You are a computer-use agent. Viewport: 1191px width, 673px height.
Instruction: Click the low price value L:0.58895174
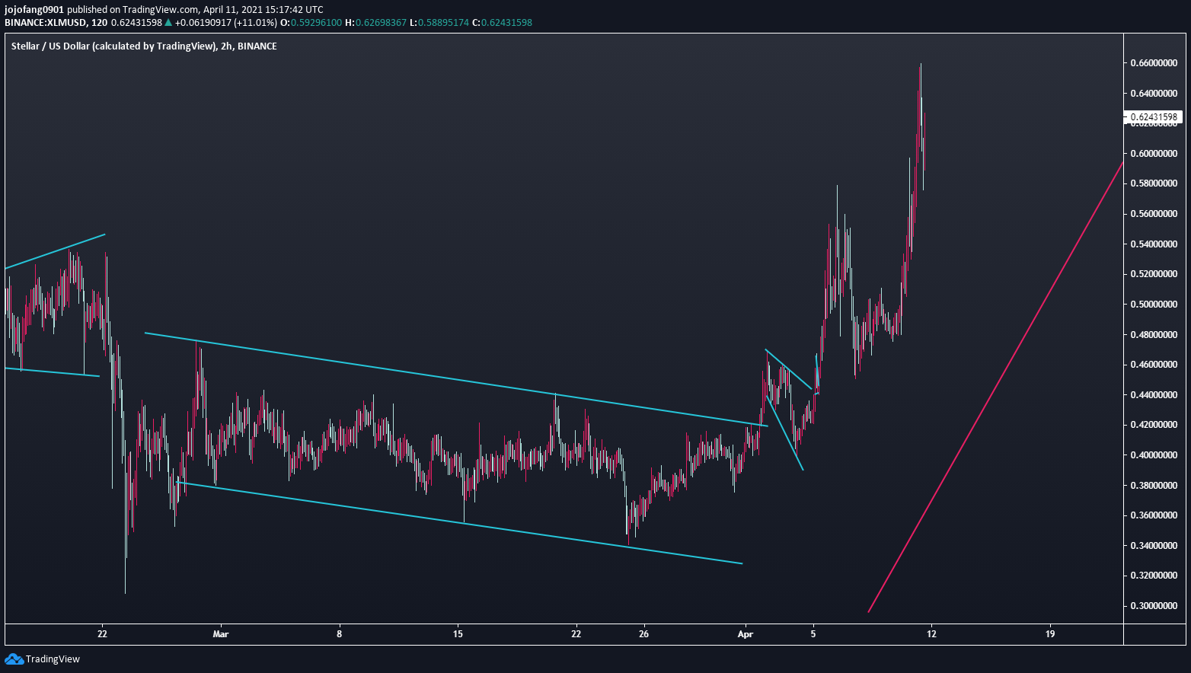coord(439,23)
